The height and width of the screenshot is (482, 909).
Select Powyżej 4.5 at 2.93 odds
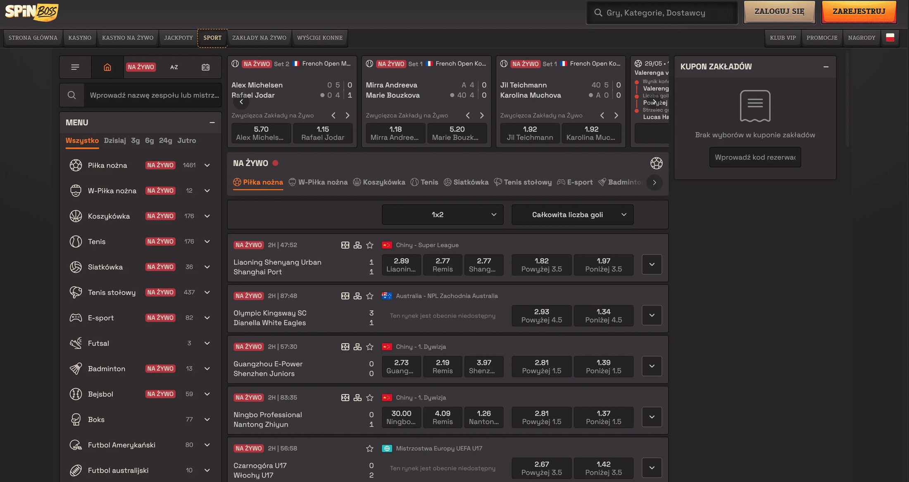click(x=541, y=315)
